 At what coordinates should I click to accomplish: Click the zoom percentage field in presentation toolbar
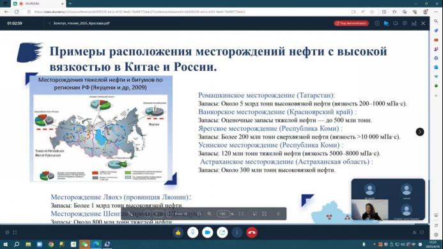coord(223,214)
